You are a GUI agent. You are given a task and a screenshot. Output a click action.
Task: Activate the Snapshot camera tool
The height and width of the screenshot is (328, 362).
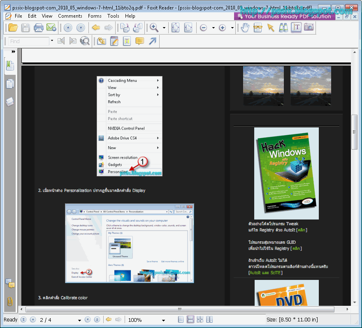[309, 27]
